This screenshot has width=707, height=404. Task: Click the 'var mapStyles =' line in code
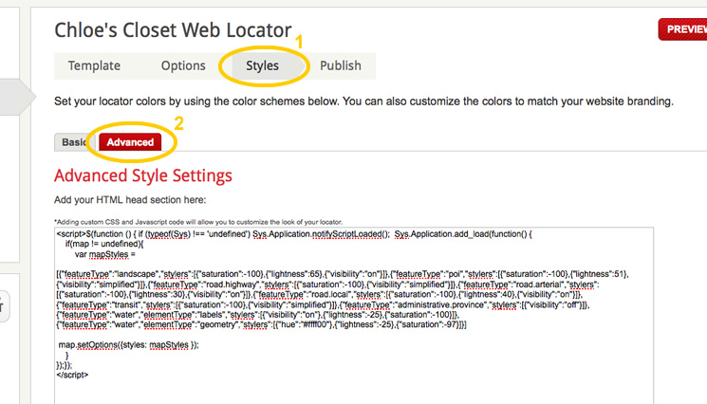(105, 254)
